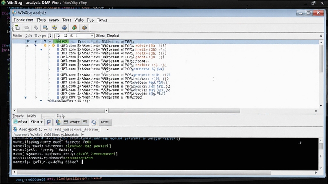Open the "uoel" dropdown in the lower toolbar

72,122
